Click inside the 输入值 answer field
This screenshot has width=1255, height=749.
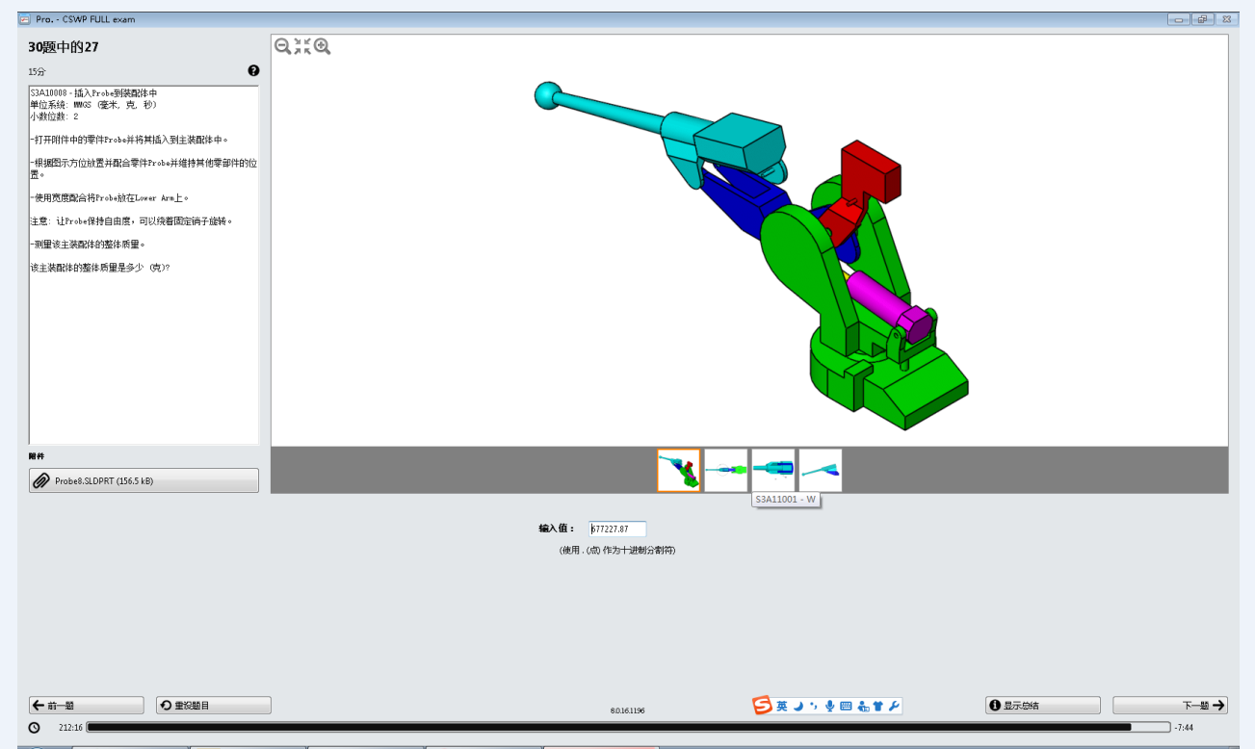(617, 529)
